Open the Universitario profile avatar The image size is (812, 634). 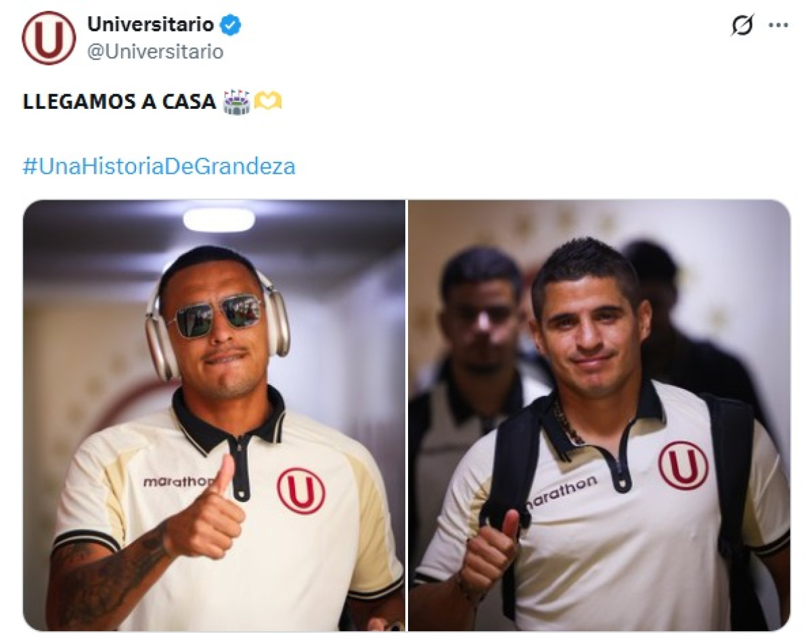tap(49, 38)
